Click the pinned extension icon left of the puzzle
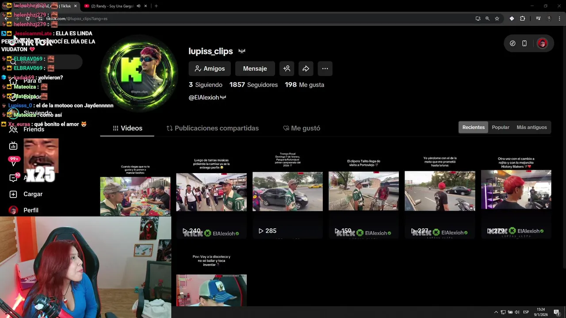This screenshot has height=318, width=566. click(512, 19)
